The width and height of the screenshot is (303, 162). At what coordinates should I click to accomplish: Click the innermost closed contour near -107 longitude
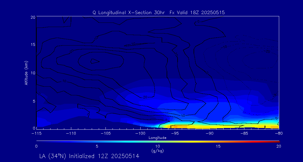[95, 61]
